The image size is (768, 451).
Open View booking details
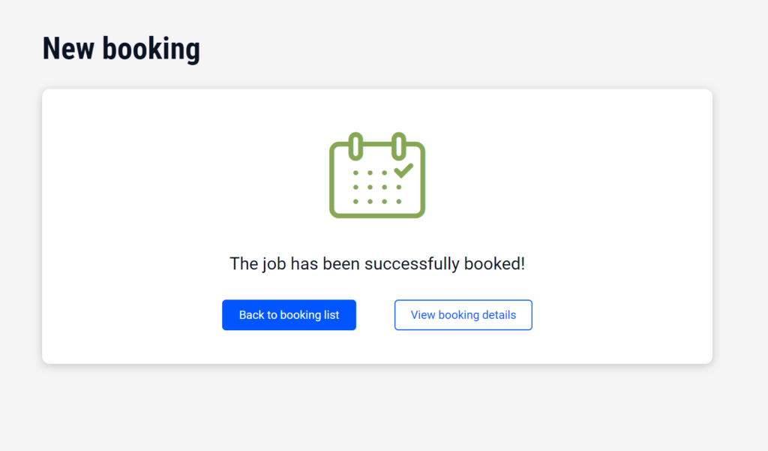[463, 315]
